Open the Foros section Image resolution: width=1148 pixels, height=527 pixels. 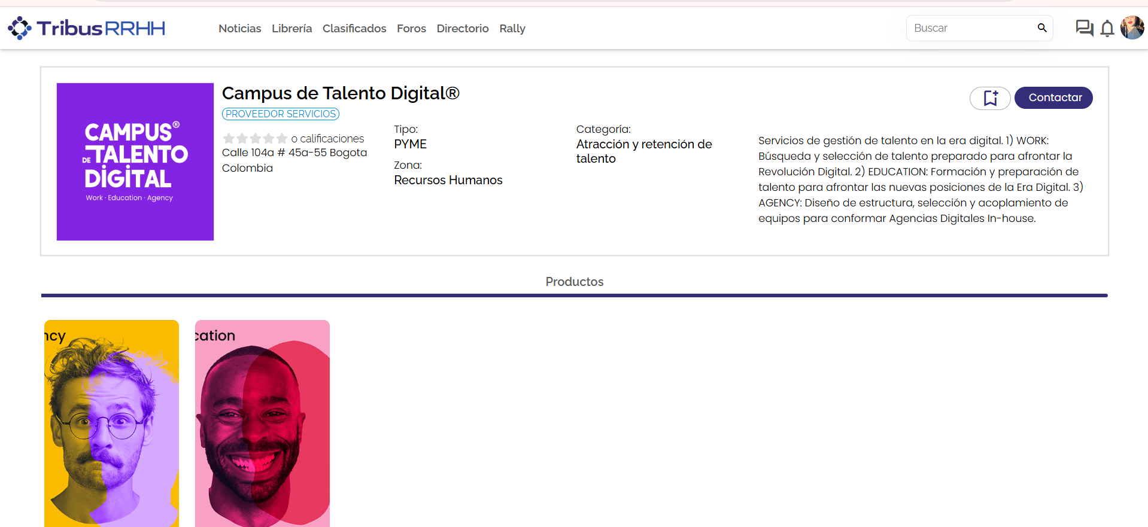(x=411, y=29)
